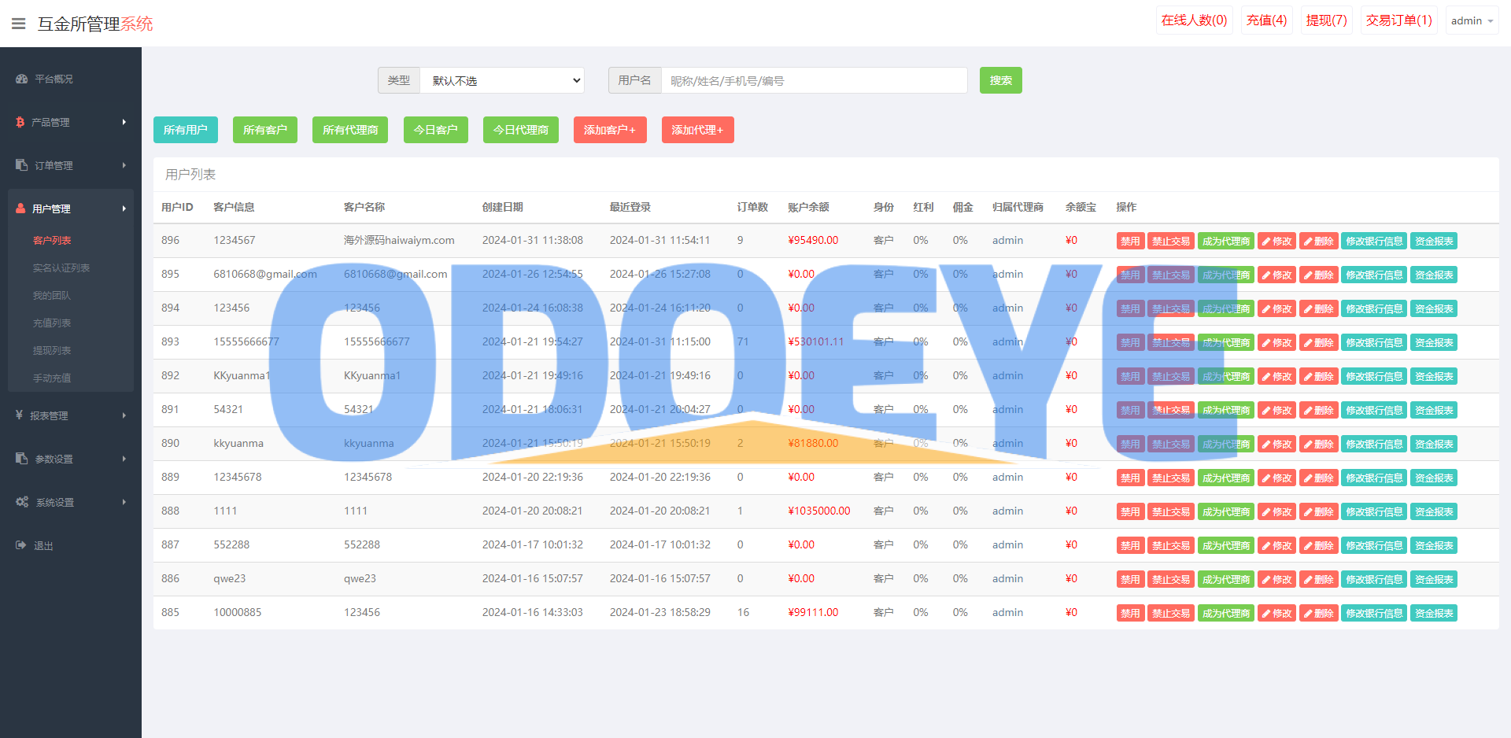Image resolution: width=1511 pixels, height=738 pixels.
Task: Click the 产品管理 bitcoin icon
Action: (x=20, y=122)
